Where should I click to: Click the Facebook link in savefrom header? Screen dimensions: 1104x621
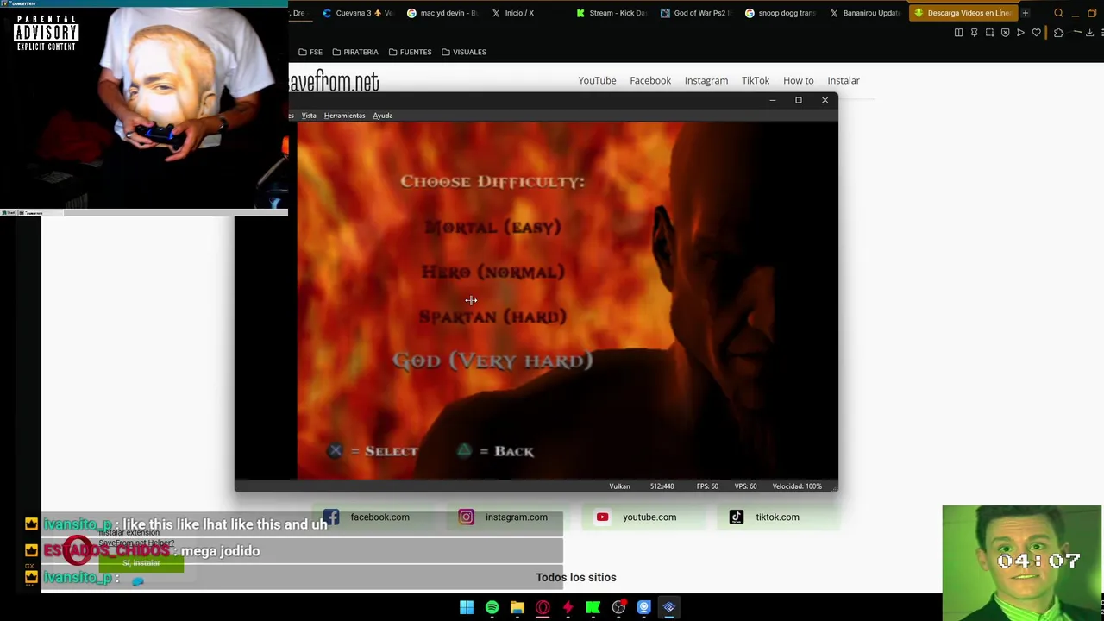tap(650, 80)
